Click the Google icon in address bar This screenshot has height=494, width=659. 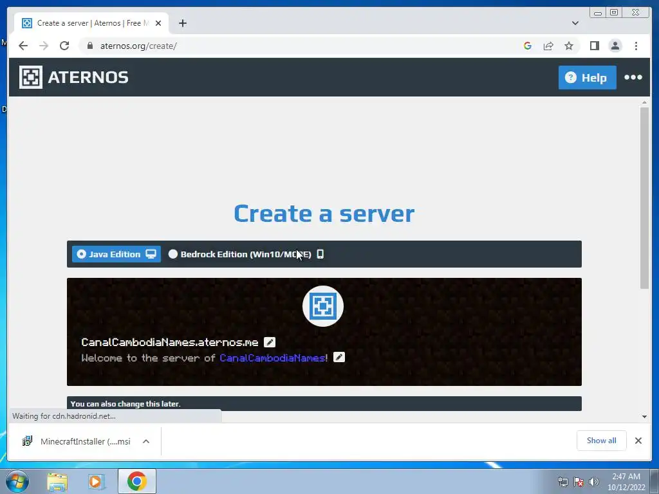pyautogui.click(x=528, y=46)
